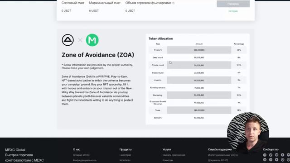Click "Институциональные услуги" footer link
Viewport: 290px width, 163px height.
[x=222, y=155]
